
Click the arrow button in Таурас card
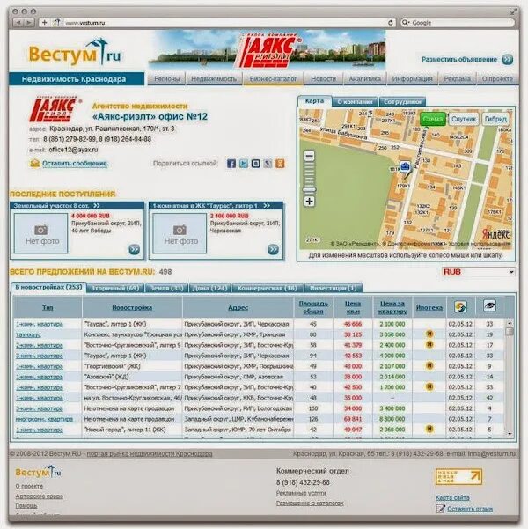point(273,250)
